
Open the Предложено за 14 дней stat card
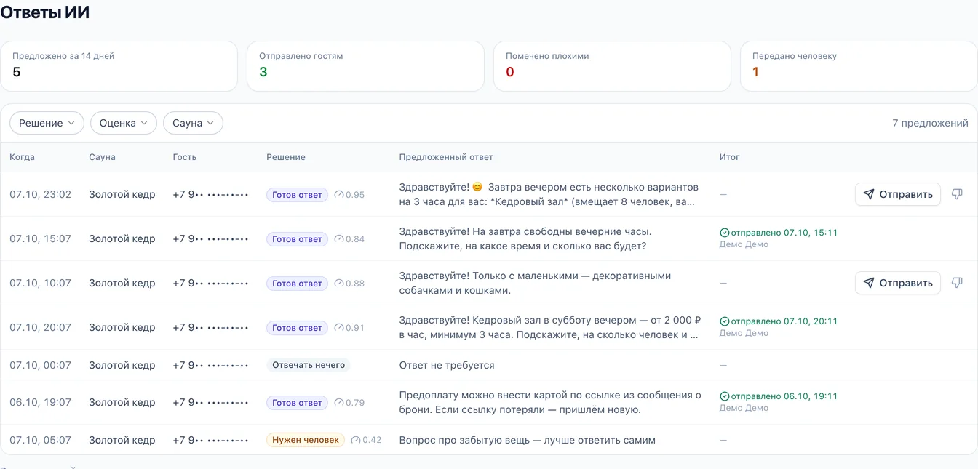coord(119,66)
